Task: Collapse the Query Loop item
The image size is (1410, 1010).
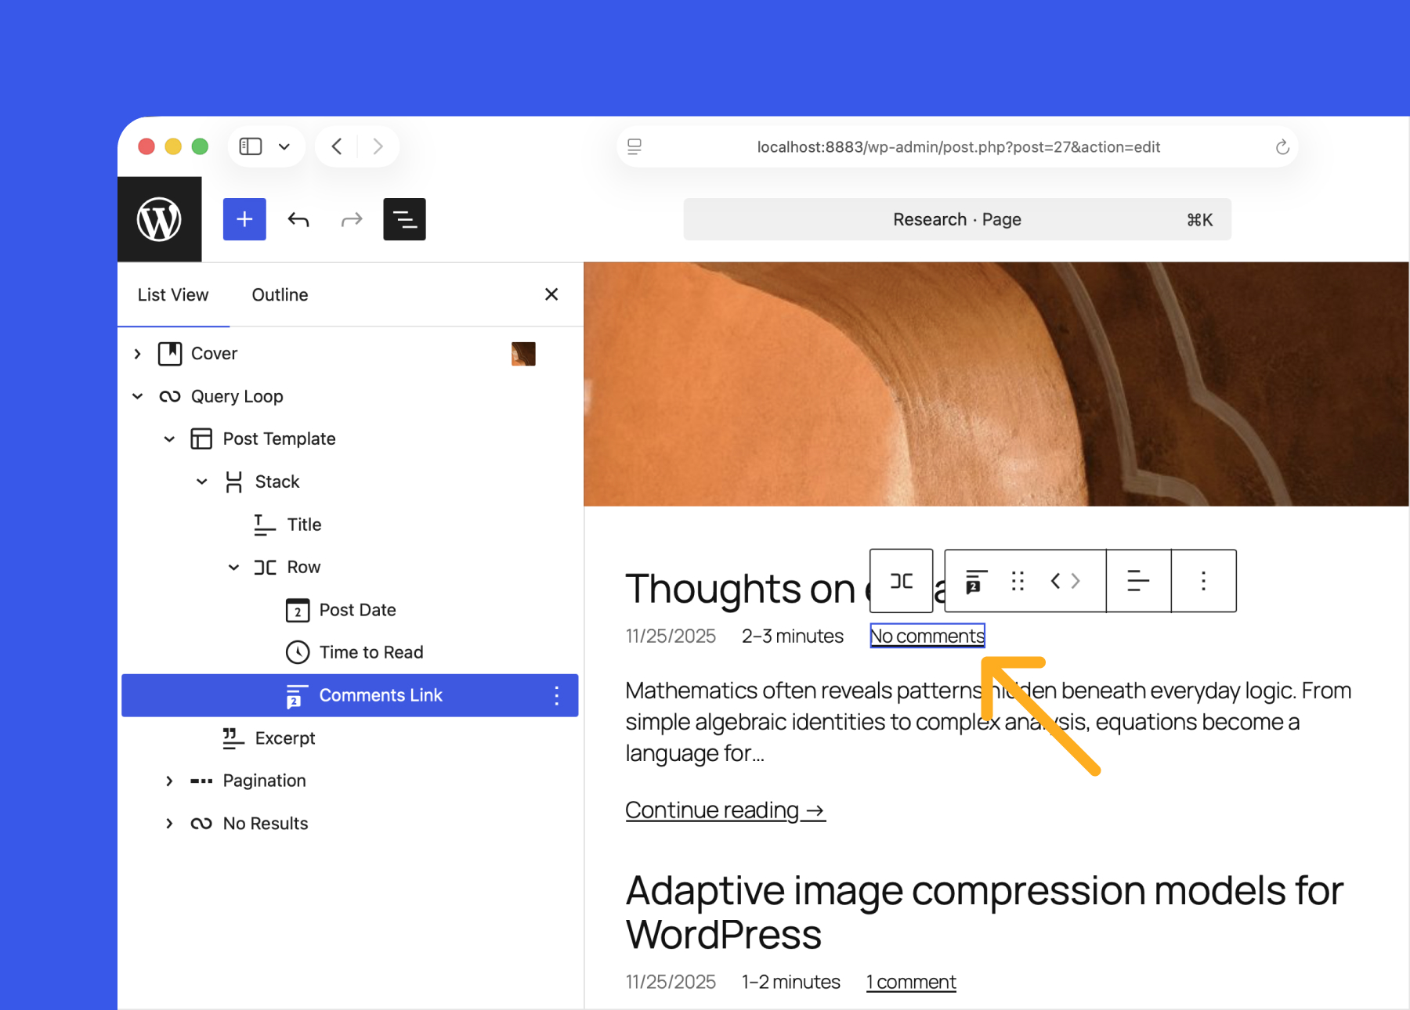Action: (x=137, y=396)
